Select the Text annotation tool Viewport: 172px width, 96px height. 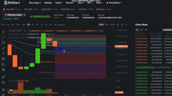click(4, 53)
